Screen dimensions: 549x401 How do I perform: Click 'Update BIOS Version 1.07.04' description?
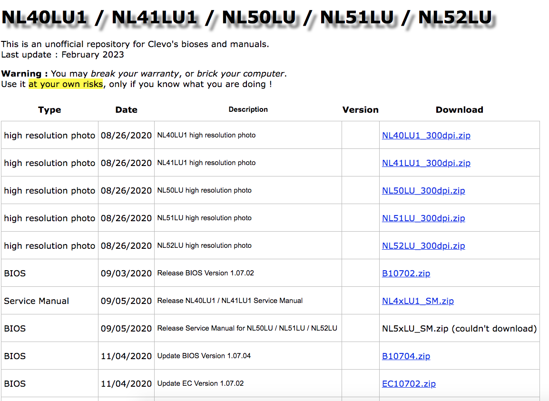click(x=204, y=356)
